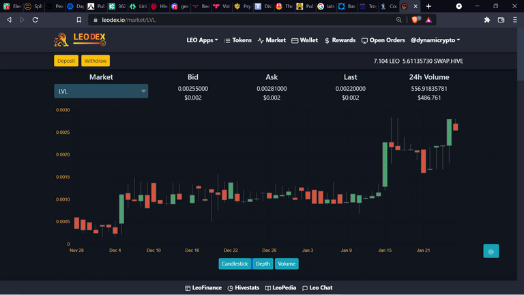The height and width of the screenshot is (295, 524).
Task: Click the tall green Jan 15 candle
Action: [385, 164]
